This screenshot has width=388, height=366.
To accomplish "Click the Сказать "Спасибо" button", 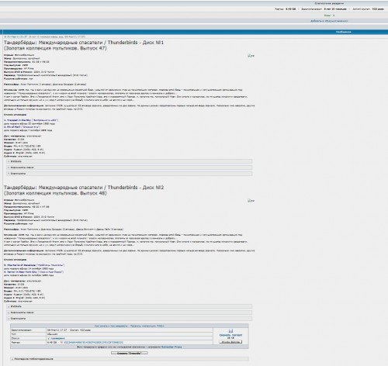I will (x=130, y=353).
